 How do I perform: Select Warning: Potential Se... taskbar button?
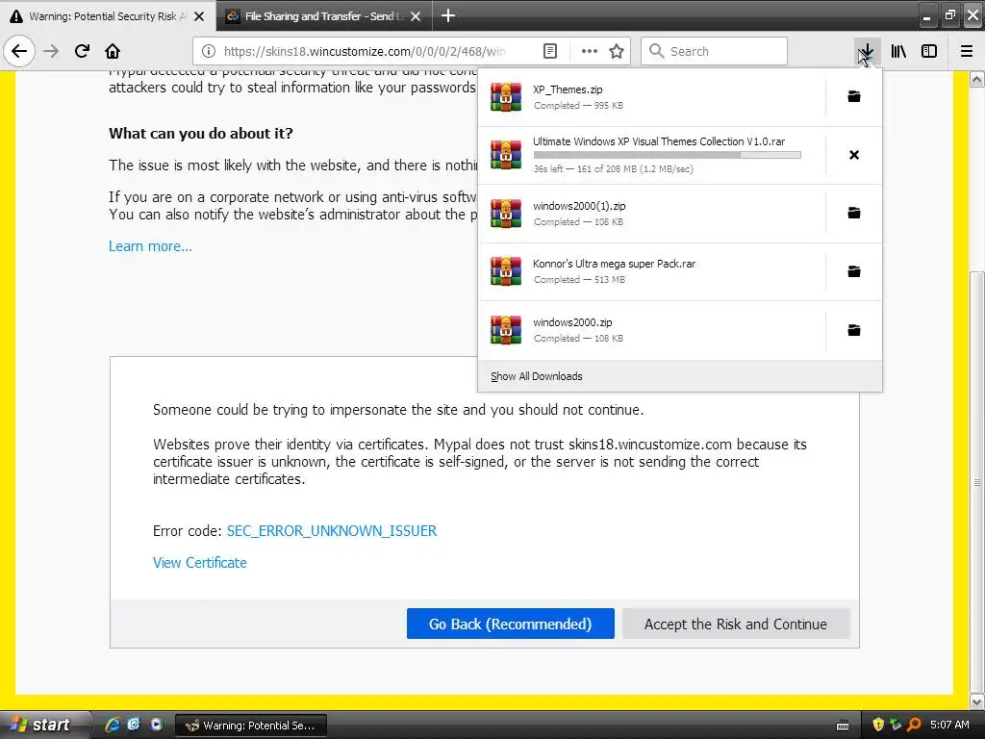pyautogui.click(x=250, y=726)
